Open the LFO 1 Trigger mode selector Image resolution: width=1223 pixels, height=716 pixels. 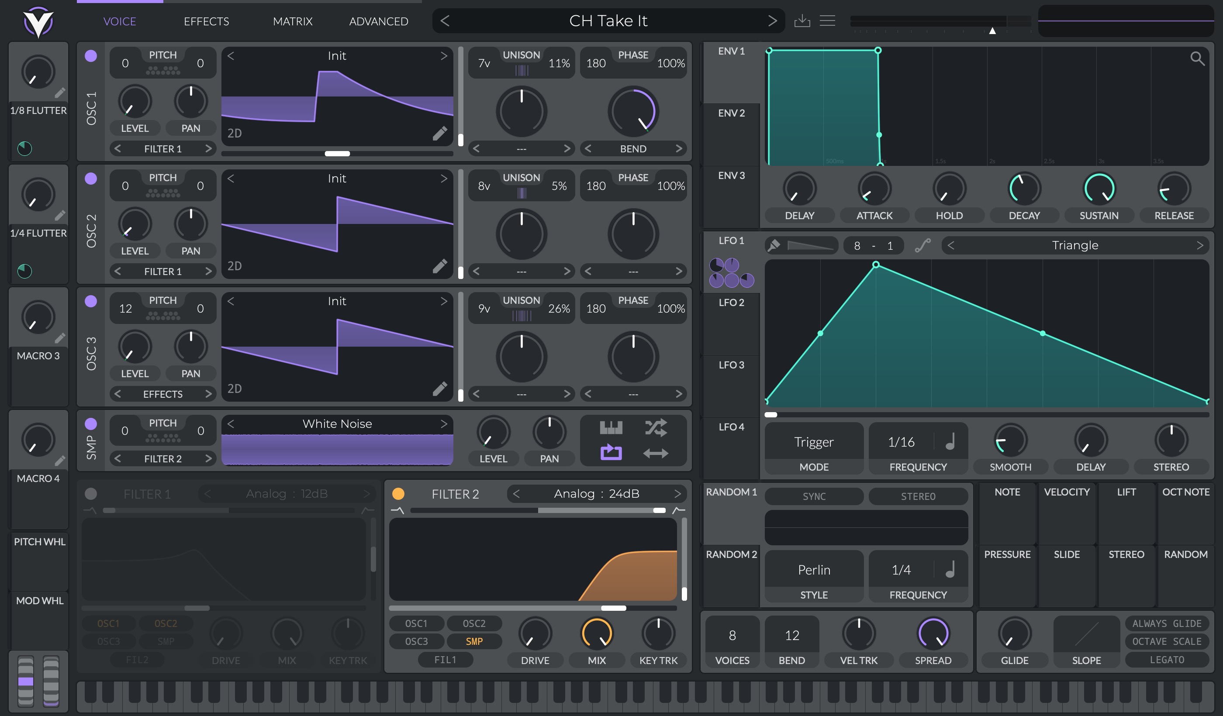(814, 442)
